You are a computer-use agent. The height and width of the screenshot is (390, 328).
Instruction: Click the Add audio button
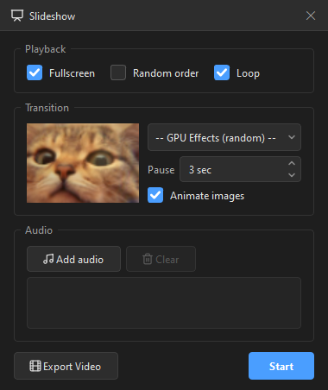click(x=73, y=259)
